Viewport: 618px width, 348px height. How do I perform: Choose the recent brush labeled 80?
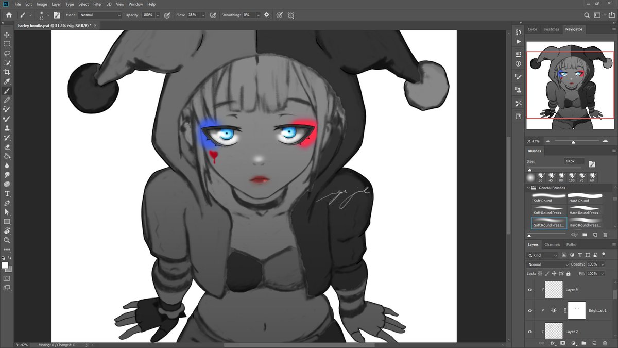coord(561,177)
